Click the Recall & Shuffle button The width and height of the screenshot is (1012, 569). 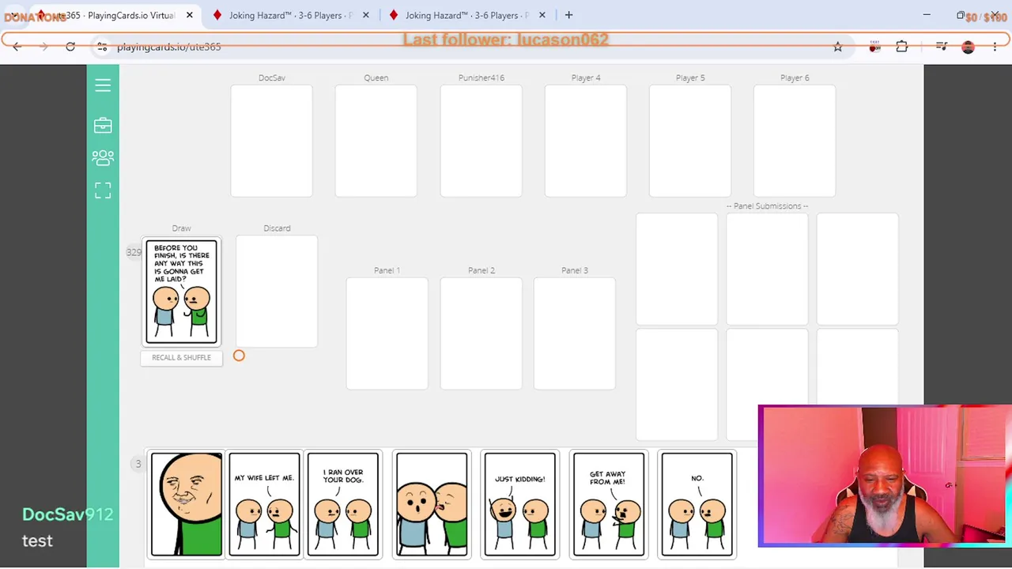pyautogui.click(x=181, y=357)
